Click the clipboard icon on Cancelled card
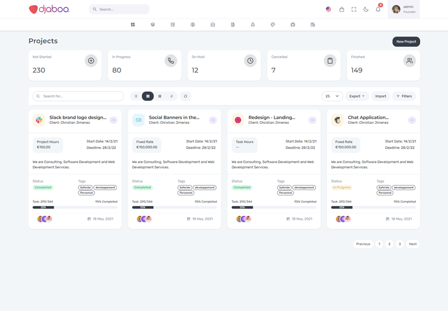 pyautogui.click(x=330, y=61)
